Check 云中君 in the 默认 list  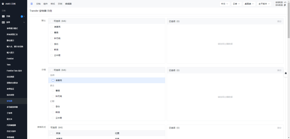[x=52, y=55]
